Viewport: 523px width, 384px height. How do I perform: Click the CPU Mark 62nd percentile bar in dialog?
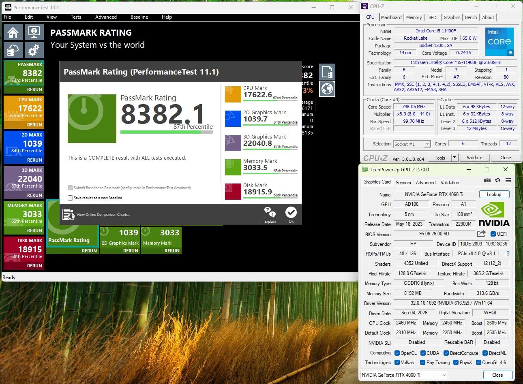tap(270, 100)
